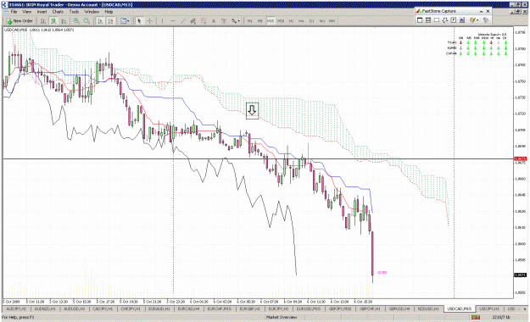Switch to M1 timeframe
This screenshot has height=322, width=530.
[250, 21]
